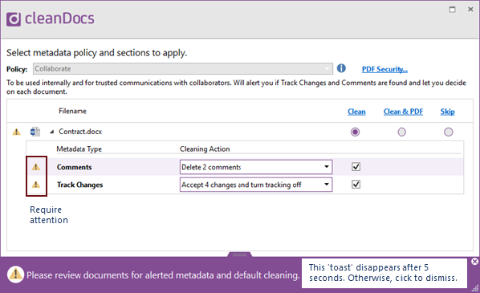This screenshot has width=480, height=293.
Task: Click the warning icon beside Contract.docx
Action: tap(16, 132)
